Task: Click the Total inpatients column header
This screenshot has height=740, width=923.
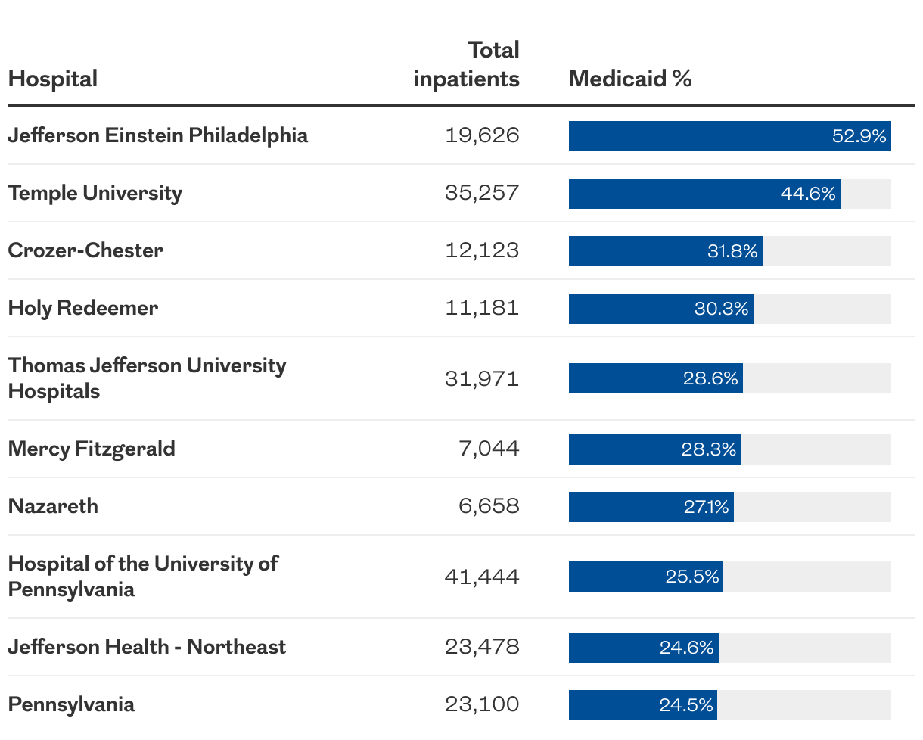Action: (x=467, y=64)
